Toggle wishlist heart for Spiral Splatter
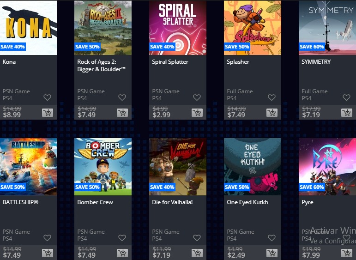The image size is (356, 260). pyautogui.click(x=197, y=97)
